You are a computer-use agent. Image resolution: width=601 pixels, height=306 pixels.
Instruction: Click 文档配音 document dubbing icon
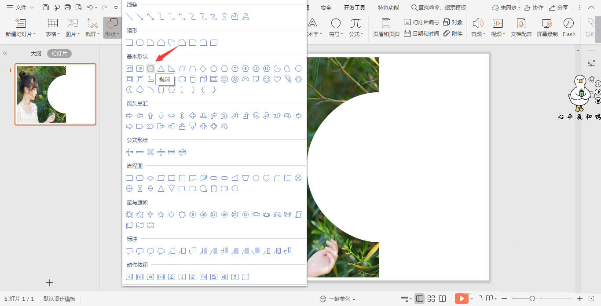pos(521,27)
